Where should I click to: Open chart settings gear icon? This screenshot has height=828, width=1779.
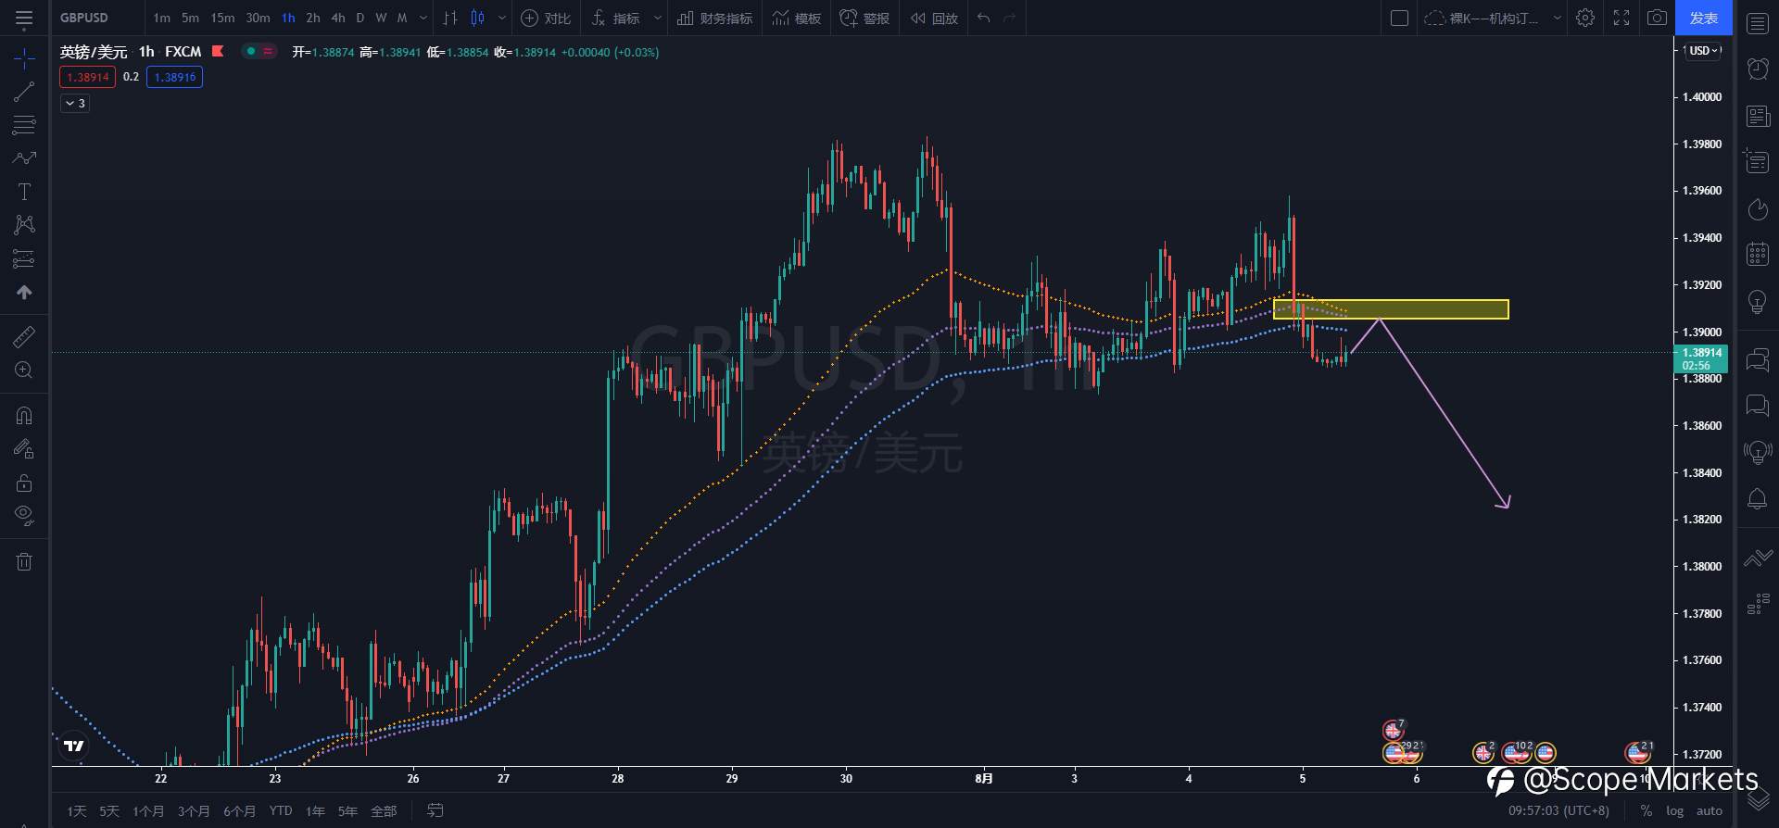click(x=1585, y=18)
